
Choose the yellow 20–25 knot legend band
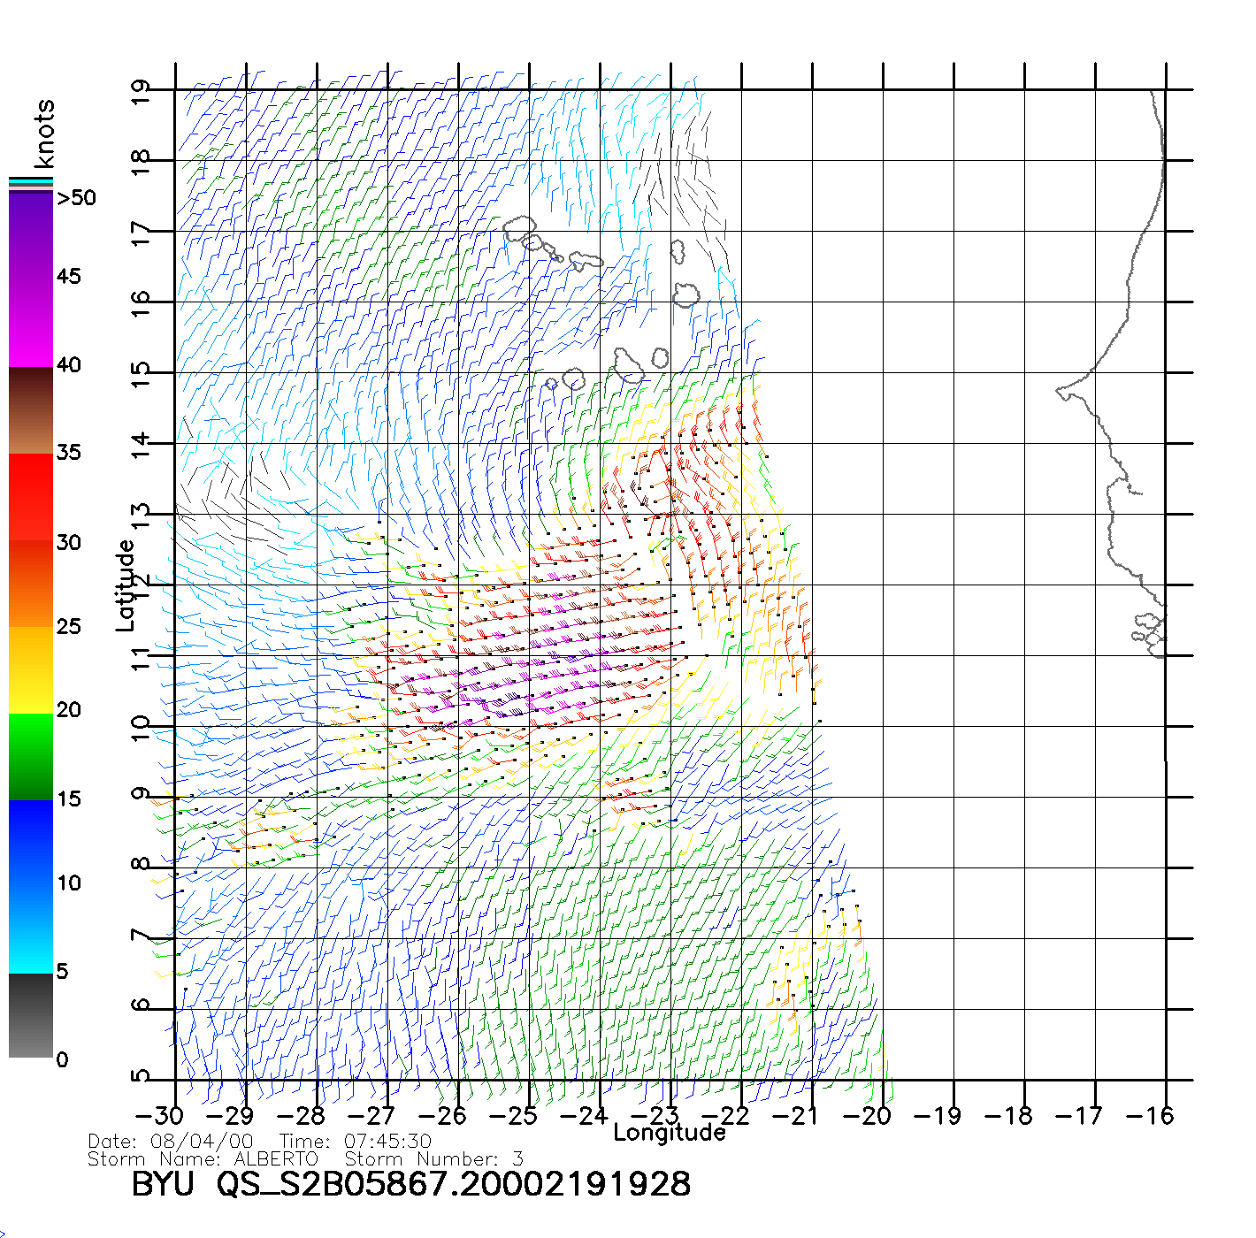coord(31,669)
